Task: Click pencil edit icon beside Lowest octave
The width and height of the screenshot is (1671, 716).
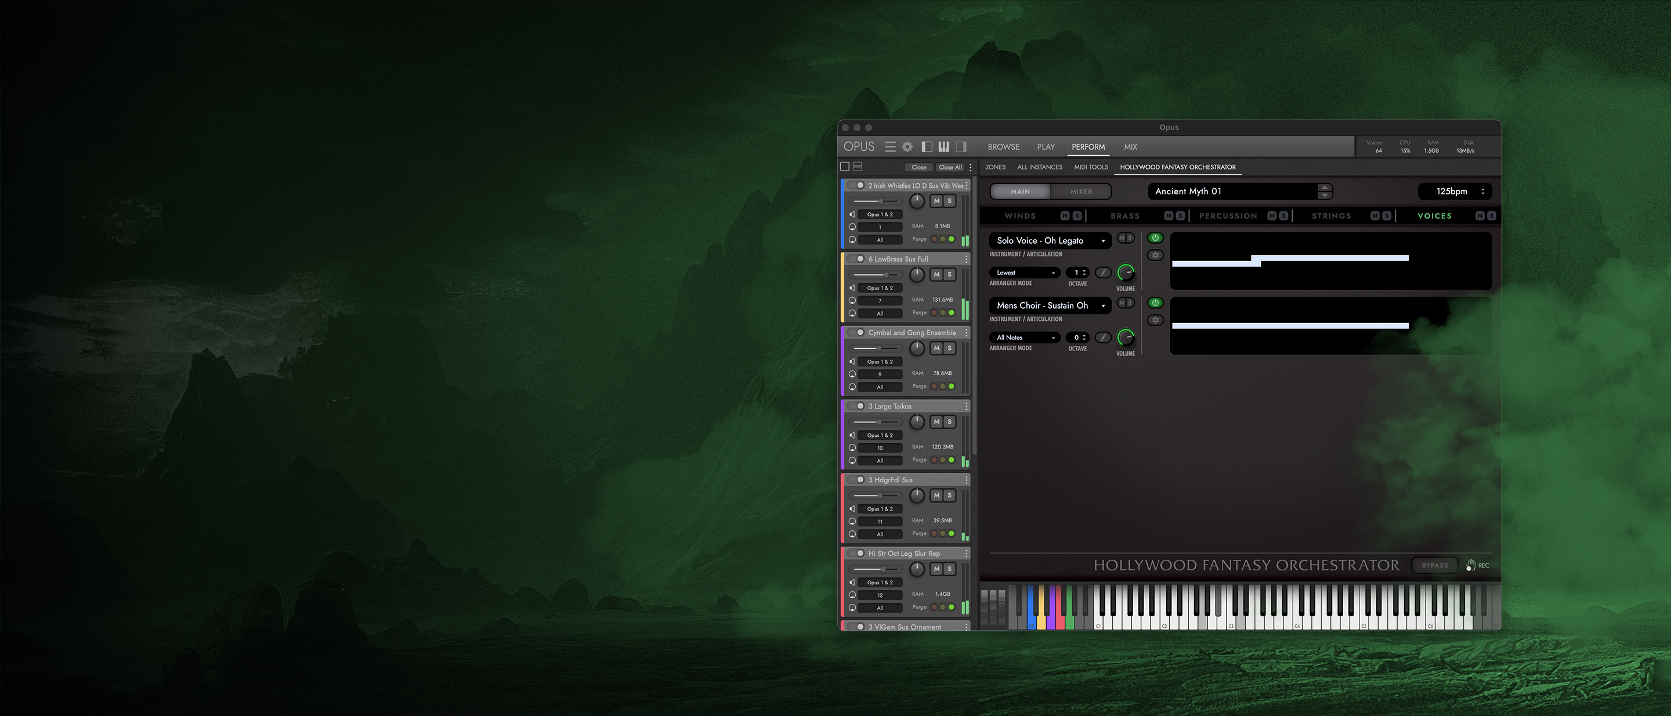Action: [1103, 273]
